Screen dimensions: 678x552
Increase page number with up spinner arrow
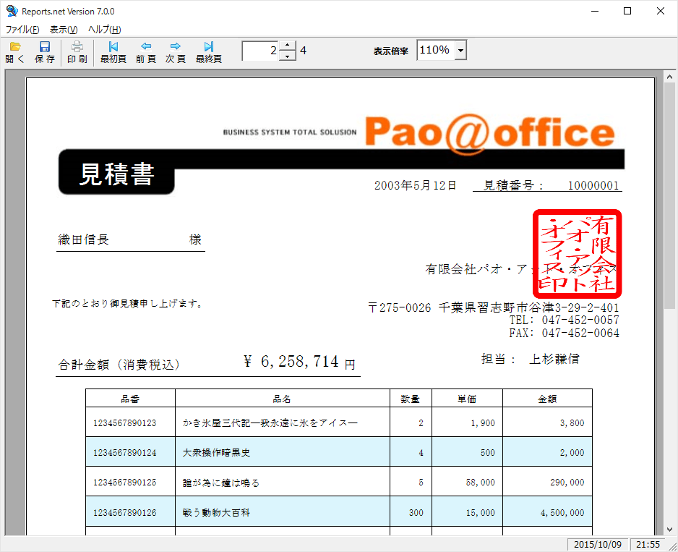click(x=288, y=46)
